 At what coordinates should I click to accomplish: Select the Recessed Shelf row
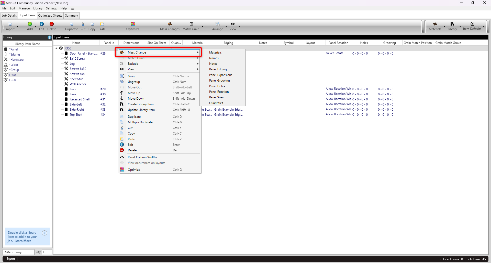(x=80, y=99)
